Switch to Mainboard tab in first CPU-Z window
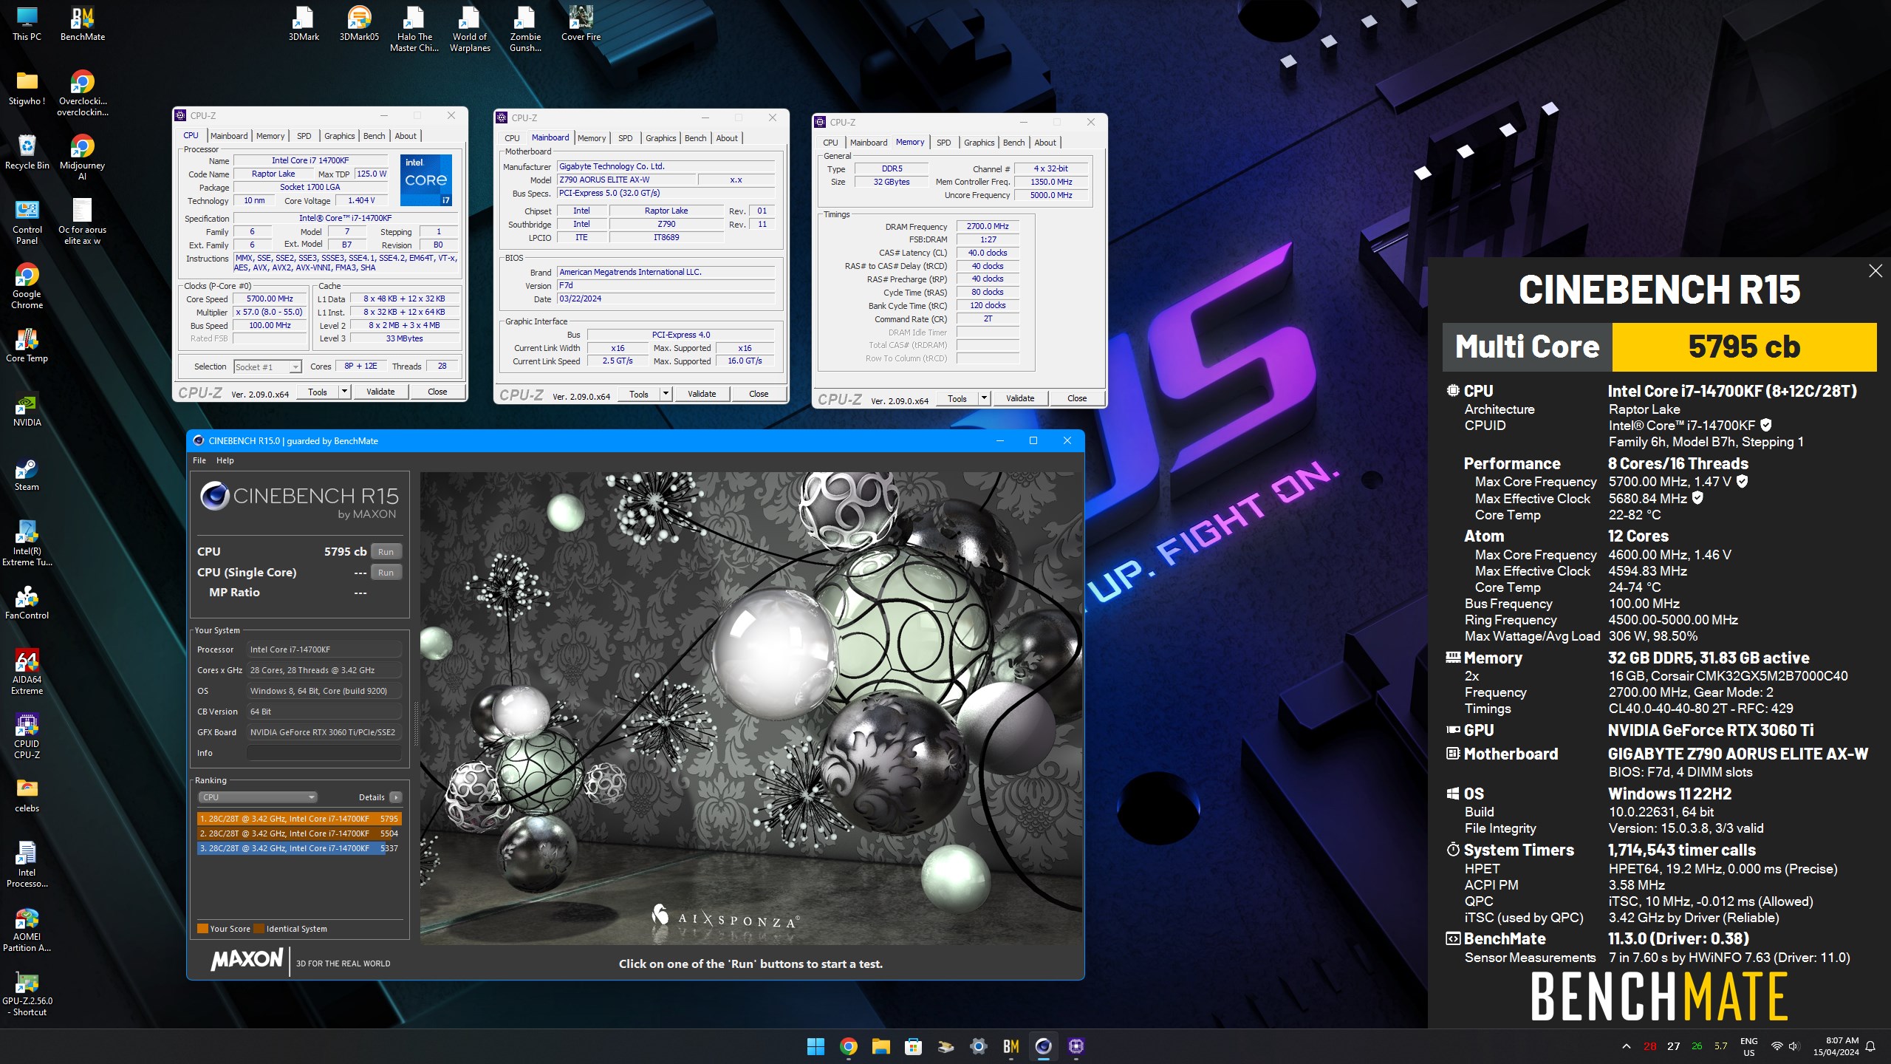Viewport: 1891px width, 1064px height. (229, 136)
